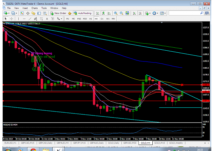Open the chat notifications icon

(x=207, y=13)
